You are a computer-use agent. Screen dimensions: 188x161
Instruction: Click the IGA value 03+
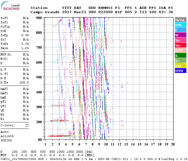pos(162,12)
